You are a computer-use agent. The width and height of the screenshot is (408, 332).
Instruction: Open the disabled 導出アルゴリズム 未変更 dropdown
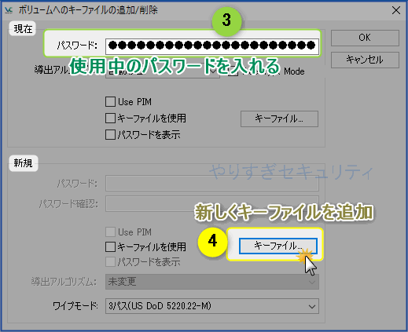(212, 282)
